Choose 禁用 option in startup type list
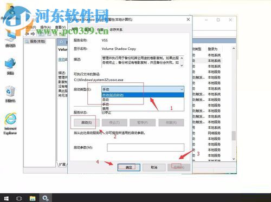The width and height of the screenshot is (271, 202). [x=143, y=108]
